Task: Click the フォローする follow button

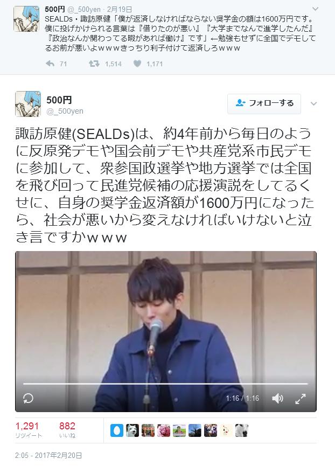Action: tap(264, 103)
